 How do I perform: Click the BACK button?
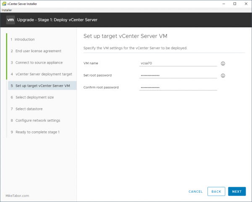coord(216,191)
